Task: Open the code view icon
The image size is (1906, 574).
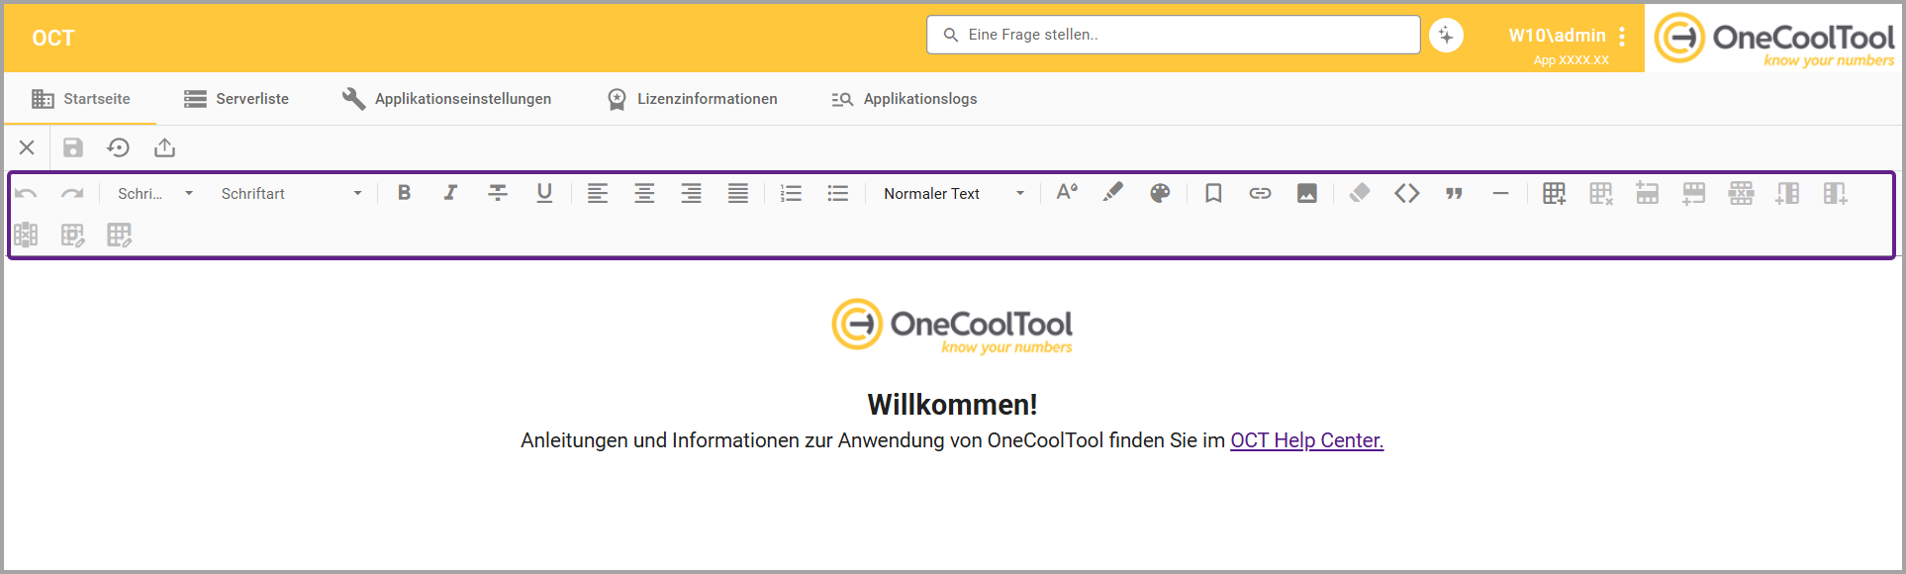Action: coord(1406,194)
